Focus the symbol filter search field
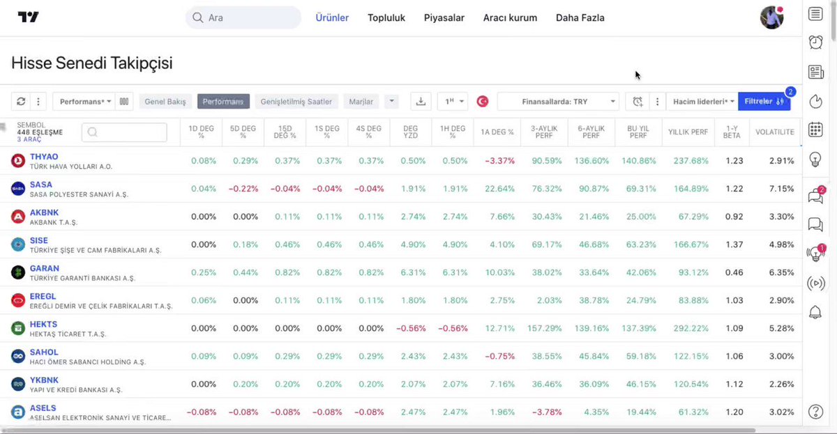Image resolution: width=837 pixels, height=434 pixels. tap(124, 132)
